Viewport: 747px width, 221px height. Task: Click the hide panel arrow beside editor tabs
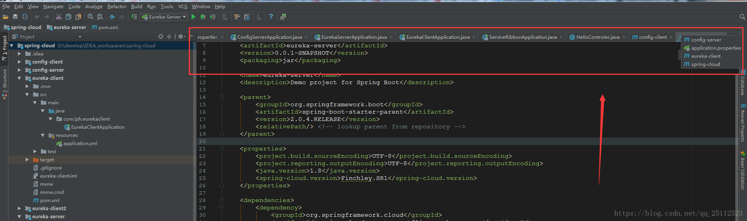192,36
